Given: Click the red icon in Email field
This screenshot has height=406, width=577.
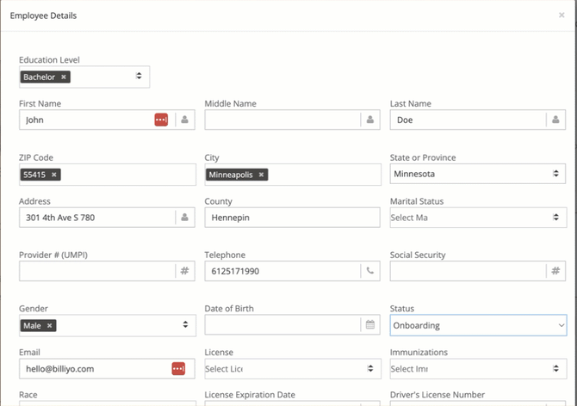Looking at the screenshot, I should [177, 369].
